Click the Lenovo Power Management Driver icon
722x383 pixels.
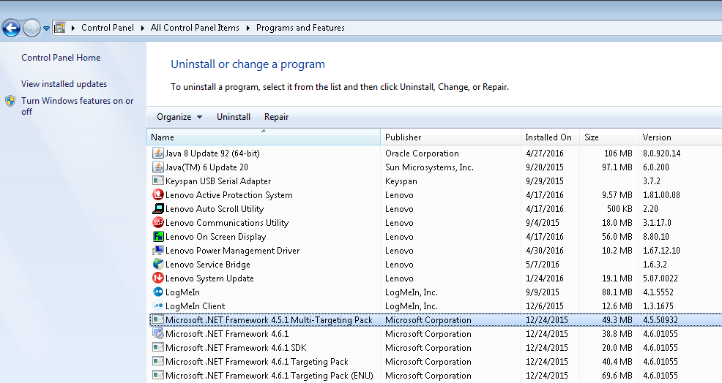158,250
